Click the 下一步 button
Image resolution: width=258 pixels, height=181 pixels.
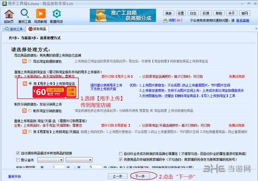(140, 176)
